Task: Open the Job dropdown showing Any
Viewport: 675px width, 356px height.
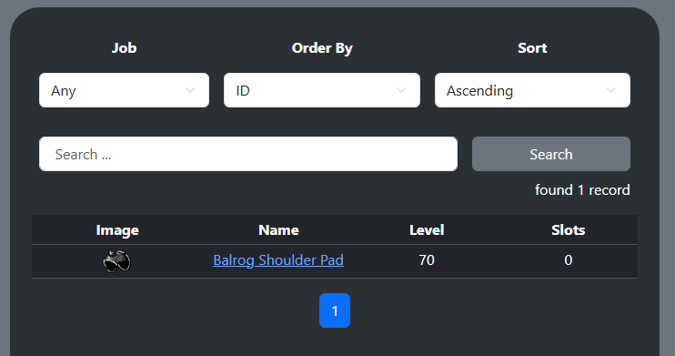Action: (x=124, y=90)
